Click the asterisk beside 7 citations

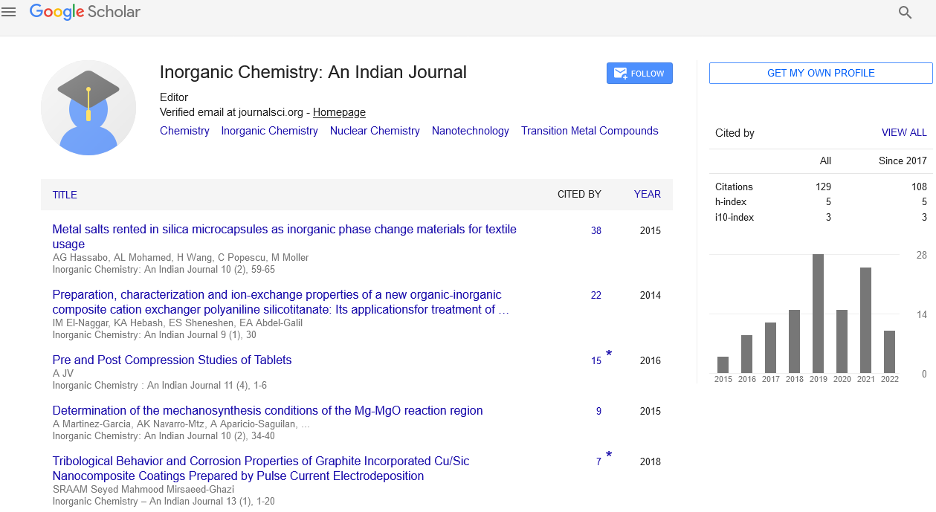pyautogui.click(x=609, y=455)
